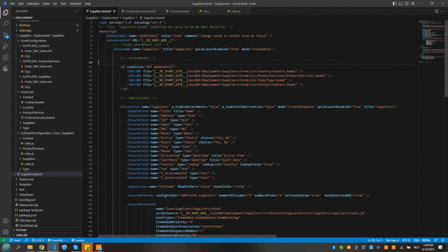Toggle Primary Side Bar layout button
448x252 pixels.
click(394, 3)
